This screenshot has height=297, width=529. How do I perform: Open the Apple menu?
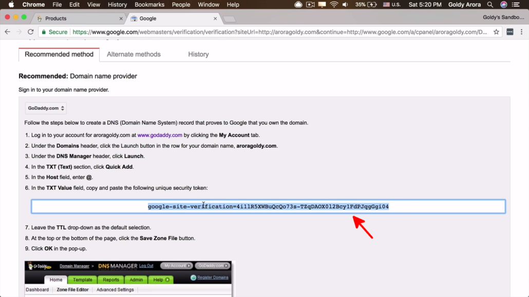[11, 5]
